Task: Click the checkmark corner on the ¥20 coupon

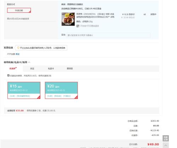Action: click(x=76, y=97)
